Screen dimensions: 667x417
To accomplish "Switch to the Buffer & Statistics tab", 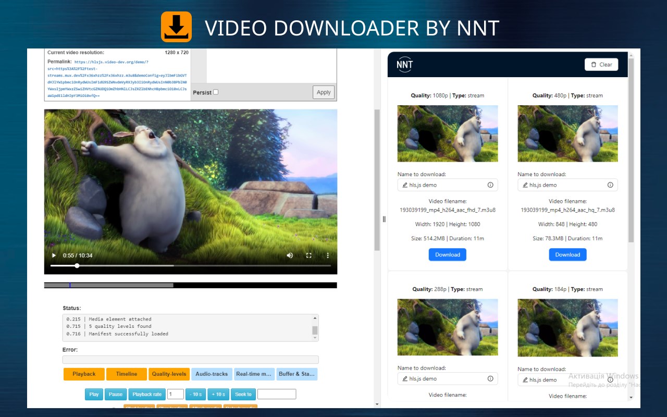I will (297, 374).
